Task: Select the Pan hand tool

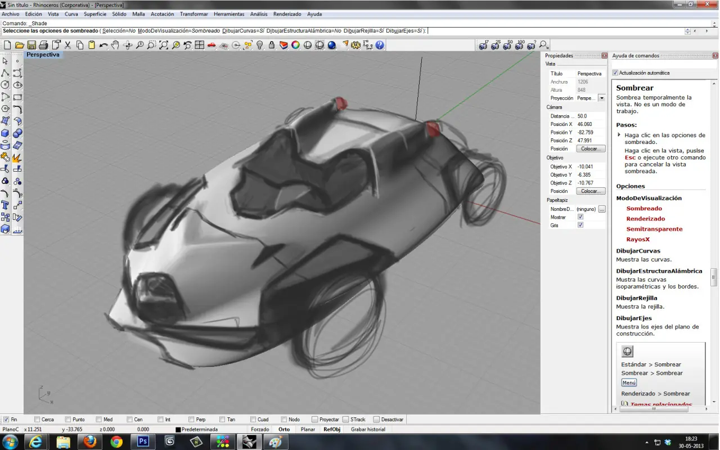Action: [115, 45]
